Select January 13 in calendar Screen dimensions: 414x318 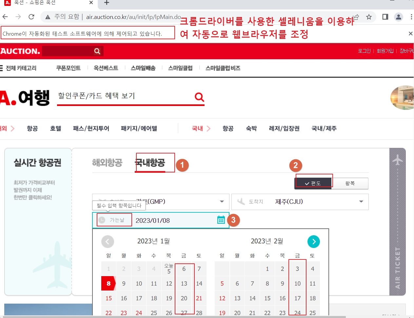184,284
